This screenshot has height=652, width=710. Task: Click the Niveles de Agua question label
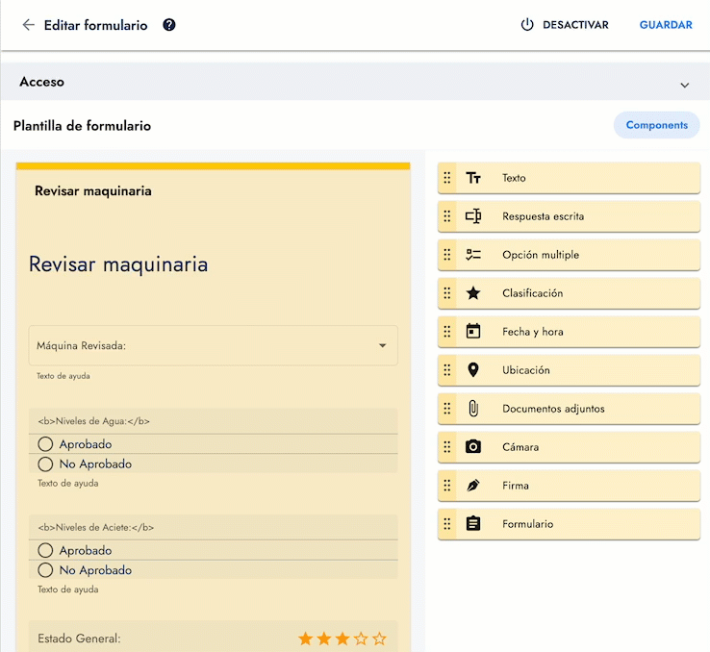(93, 421)
